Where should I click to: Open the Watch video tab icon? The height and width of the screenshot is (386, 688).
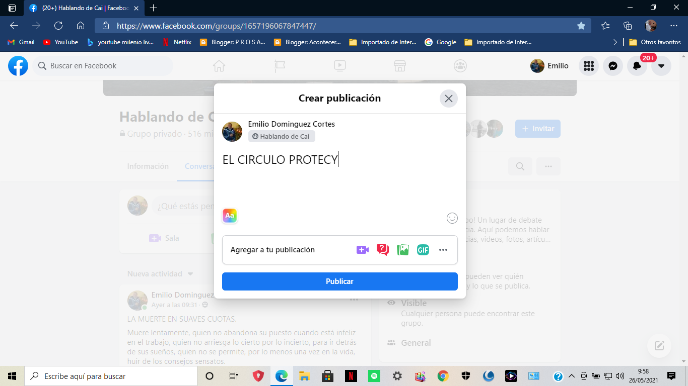pos(339,66)
